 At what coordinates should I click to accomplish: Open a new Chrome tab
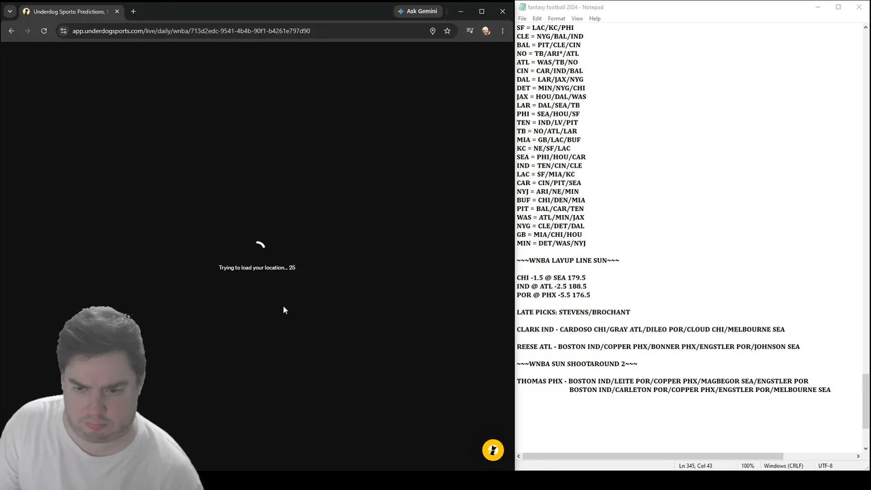(133, 12)
